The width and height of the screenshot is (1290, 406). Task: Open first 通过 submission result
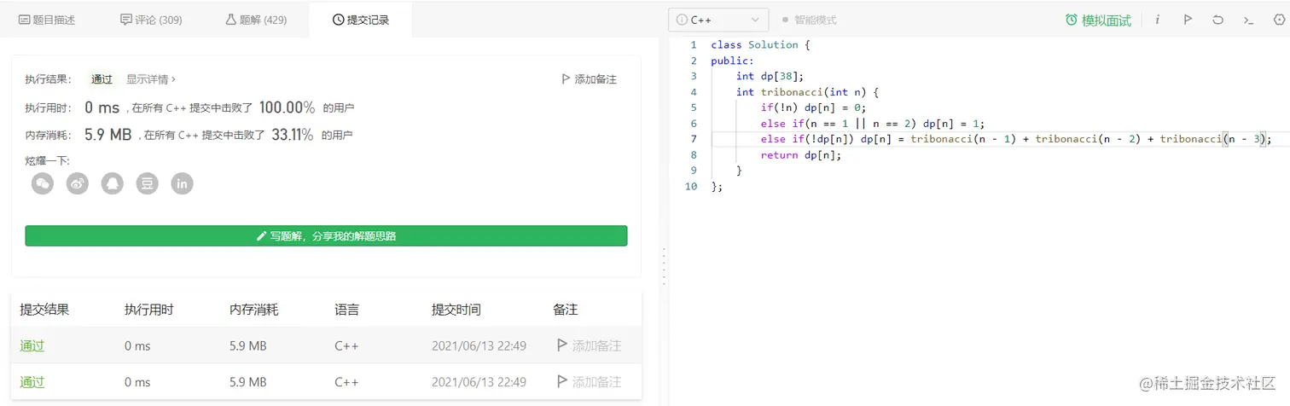(32, 345)
